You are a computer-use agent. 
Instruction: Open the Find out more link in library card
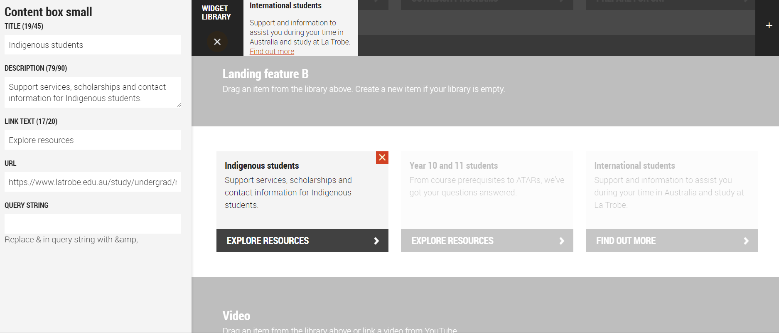[x=272, y=52]
